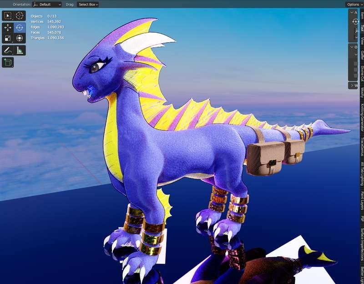This screenshot has width=364, height=284.
Task: Collapse the Options panel marked O
Action: [x=351, y=47]
